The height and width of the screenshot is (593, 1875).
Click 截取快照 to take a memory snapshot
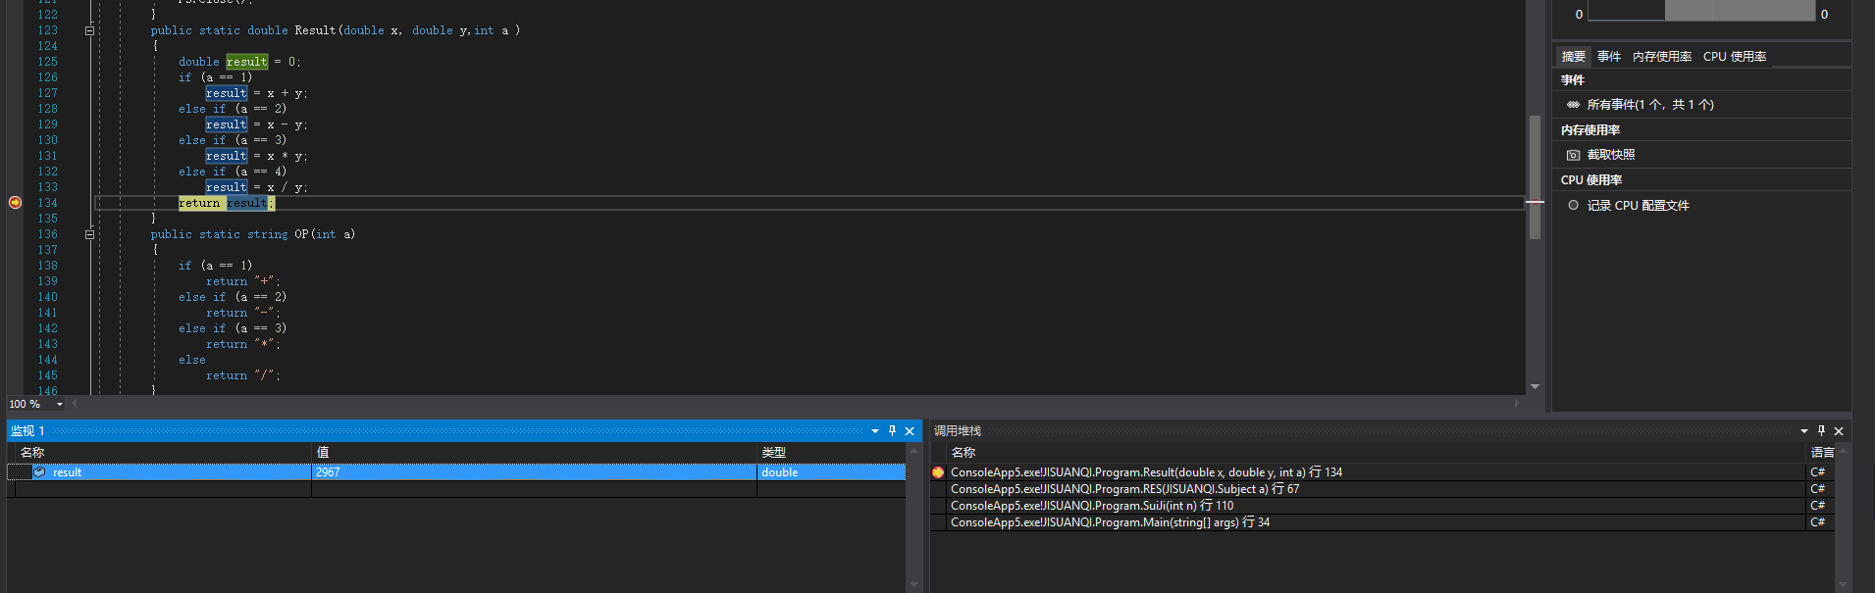(1611, 155)
